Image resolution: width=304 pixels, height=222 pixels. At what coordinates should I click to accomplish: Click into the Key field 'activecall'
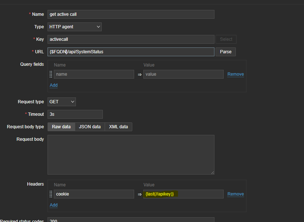131,39
